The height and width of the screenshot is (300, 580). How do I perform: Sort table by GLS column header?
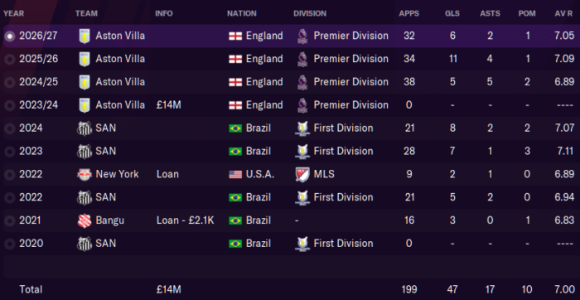coord(452,14)
